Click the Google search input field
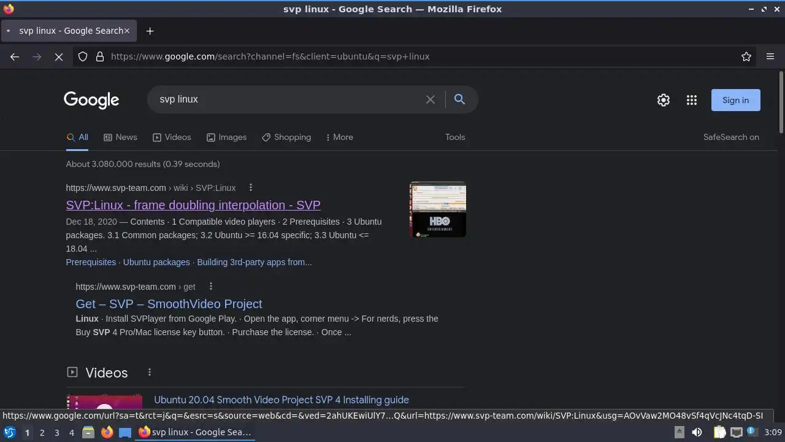785x442 pixels. point(288,99)
